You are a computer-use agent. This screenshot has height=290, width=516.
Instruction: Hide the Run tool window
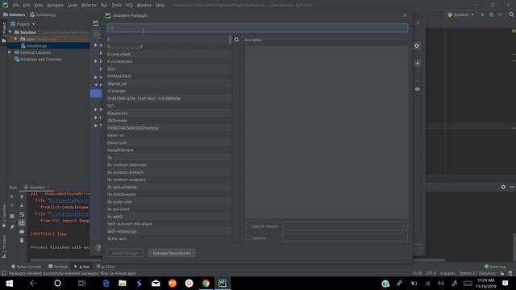coord(512,187)
